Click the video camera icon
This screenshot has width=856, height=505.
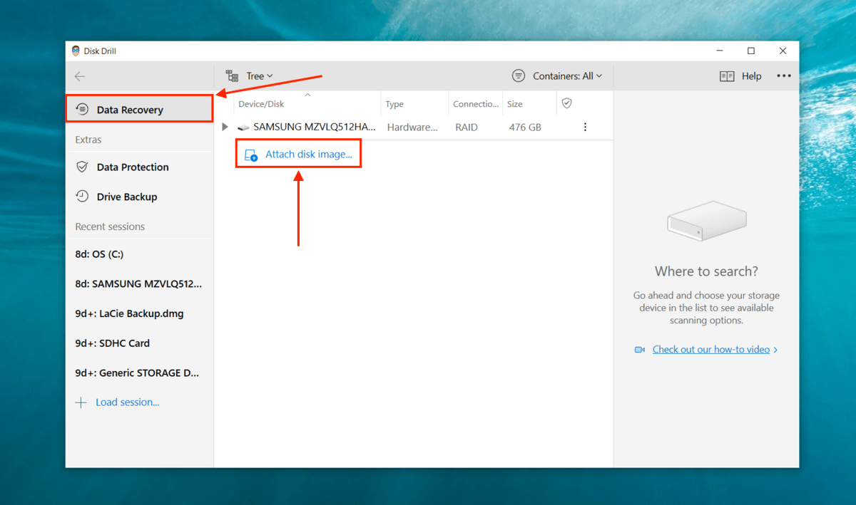[x=640, y=350]
